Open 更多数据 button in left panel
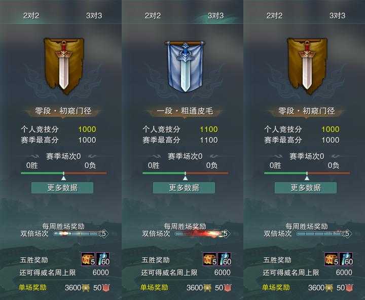This screenshot has width=365, height=300. pos(62,188)
